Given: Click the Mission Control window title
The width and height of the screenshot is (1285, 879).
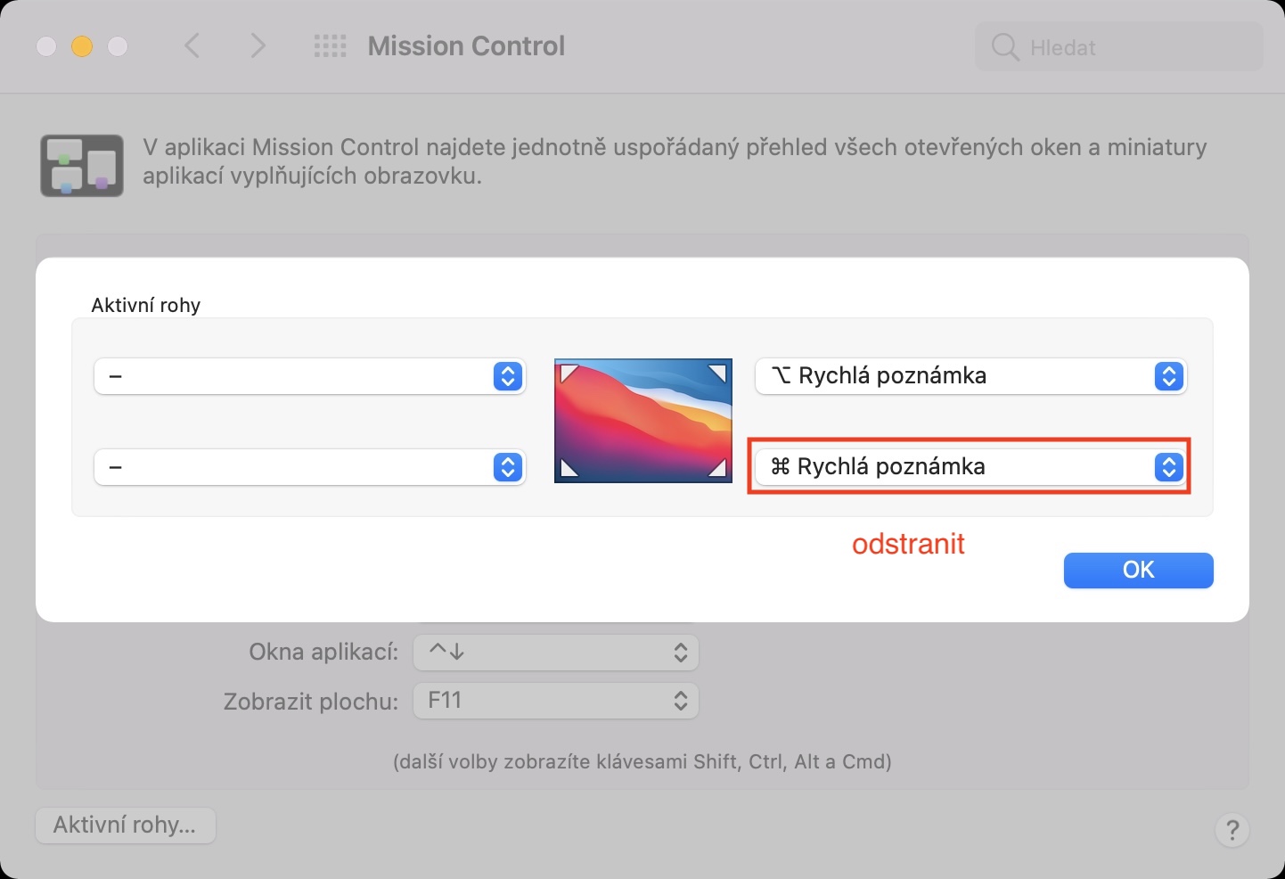Looking at the screenshot, I should point(466,46).
